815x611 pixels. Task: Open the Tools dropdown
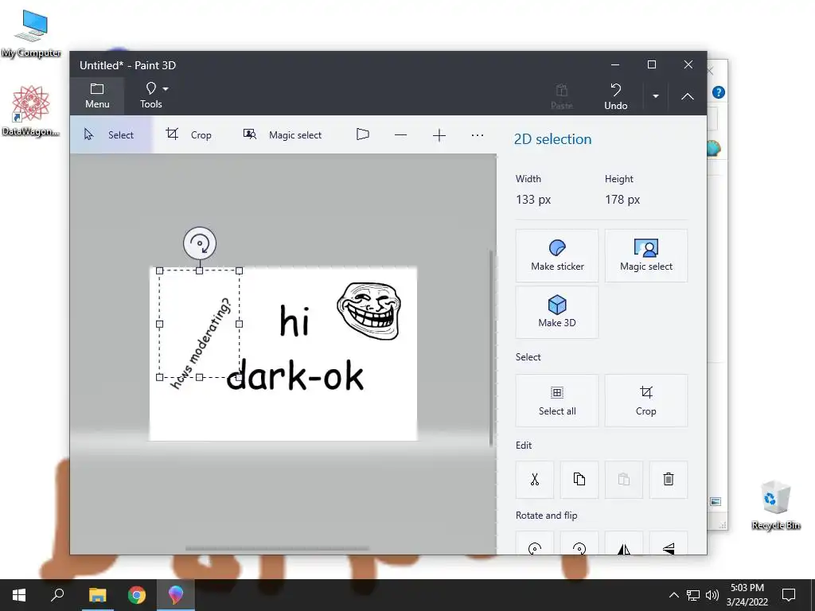154,95
